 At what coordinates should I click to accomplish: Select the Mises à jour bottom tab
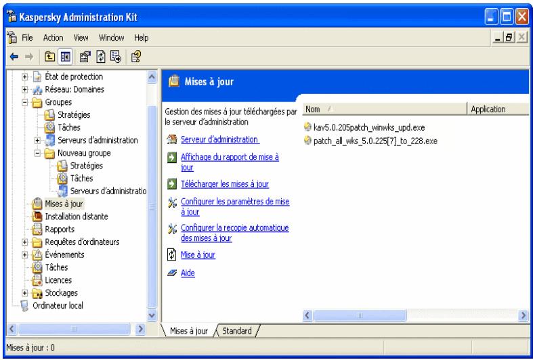coord(189,331)
